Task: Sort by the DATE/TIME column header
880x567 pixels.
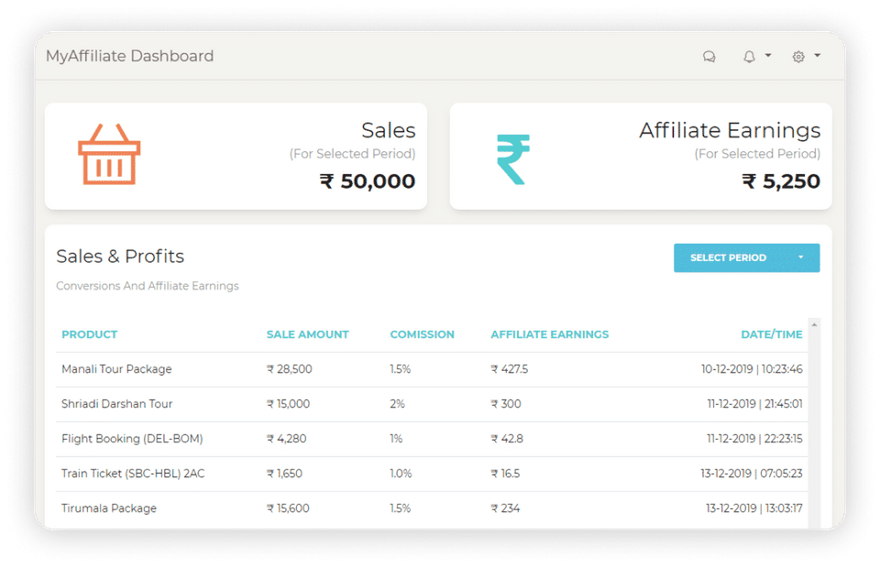Action: [771, 334]
